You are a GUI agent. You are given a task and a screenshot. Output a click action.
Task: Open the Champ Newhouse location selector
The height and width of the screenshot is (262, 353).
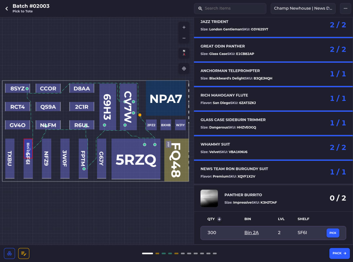coord(303,8)
